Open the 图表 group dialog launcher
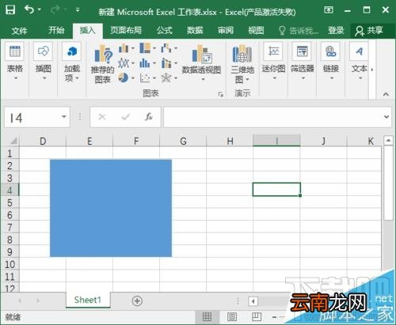Viewport: 396px width, 325px height. (x=221, y=94)
